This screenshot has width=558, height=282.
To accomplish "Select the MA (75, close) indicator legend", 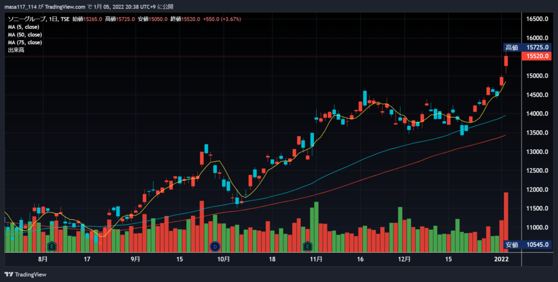I will pos(25,42).
